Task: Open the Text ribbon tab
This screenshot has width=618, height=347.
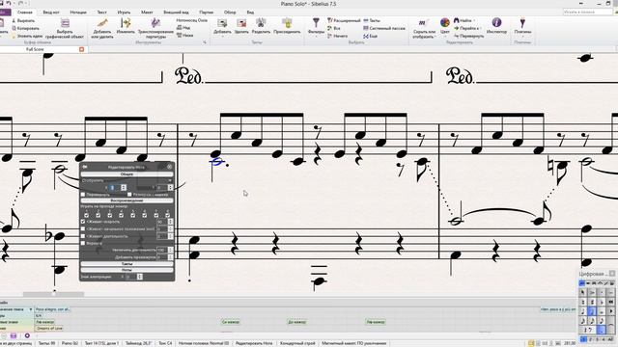Action: 101,13
